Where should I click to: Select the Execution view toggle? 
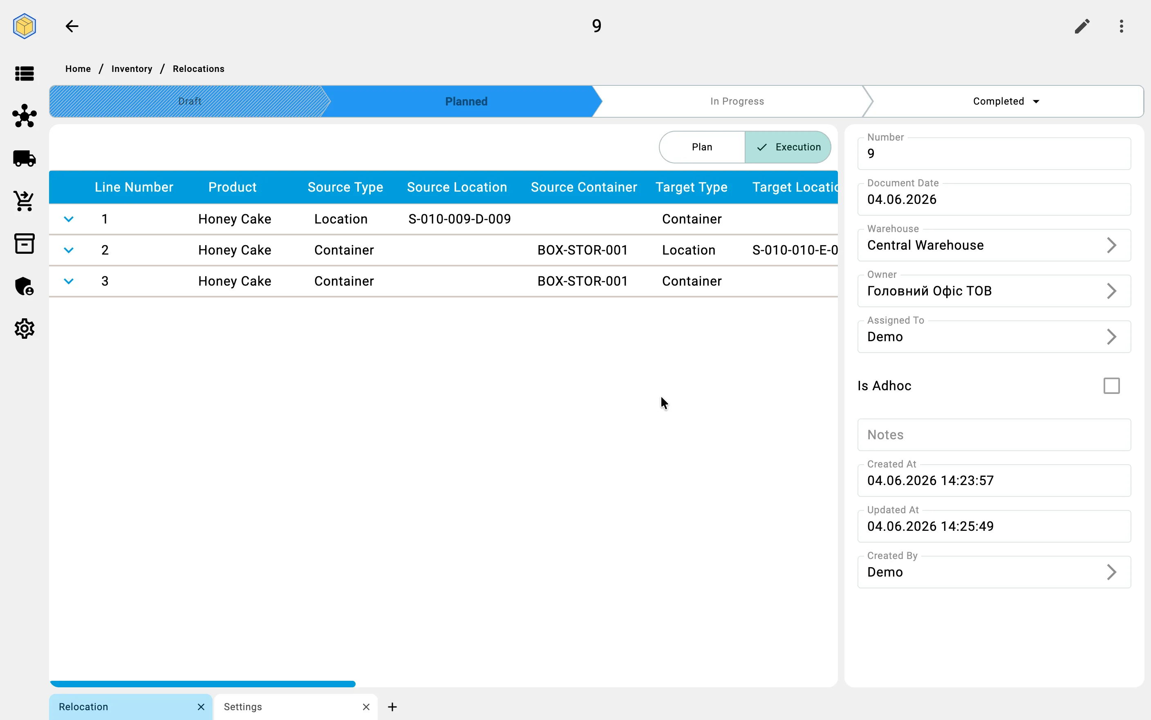tap(788, 147)
